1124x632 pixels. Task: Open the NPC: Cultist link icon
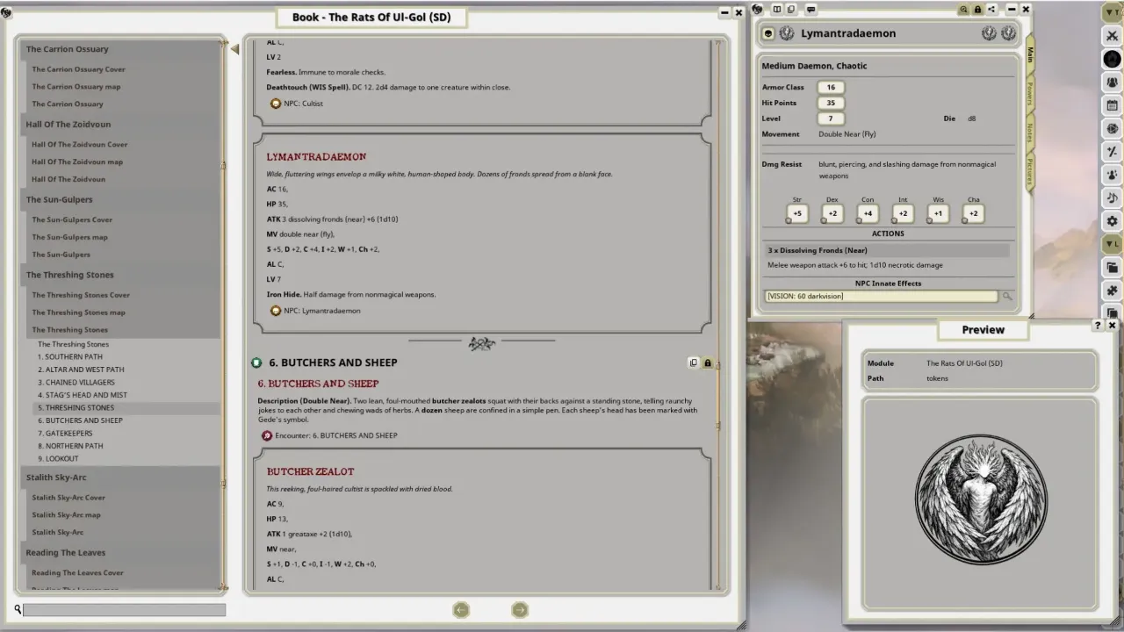point(276,104)
